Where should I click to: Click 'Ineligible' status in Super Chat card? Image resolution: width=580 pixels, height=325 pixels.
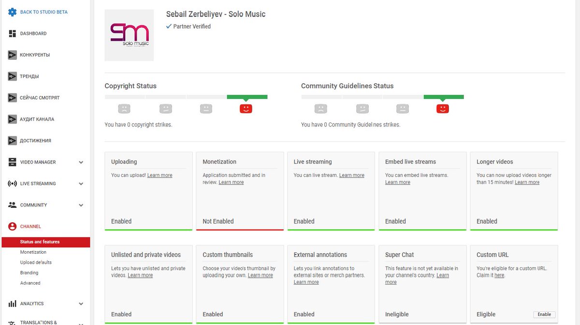point(397,314)
